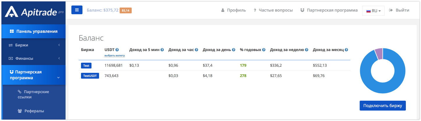Expand the Биржи sidebar menu
Viewport: 421px width, 121px height.
33,45
